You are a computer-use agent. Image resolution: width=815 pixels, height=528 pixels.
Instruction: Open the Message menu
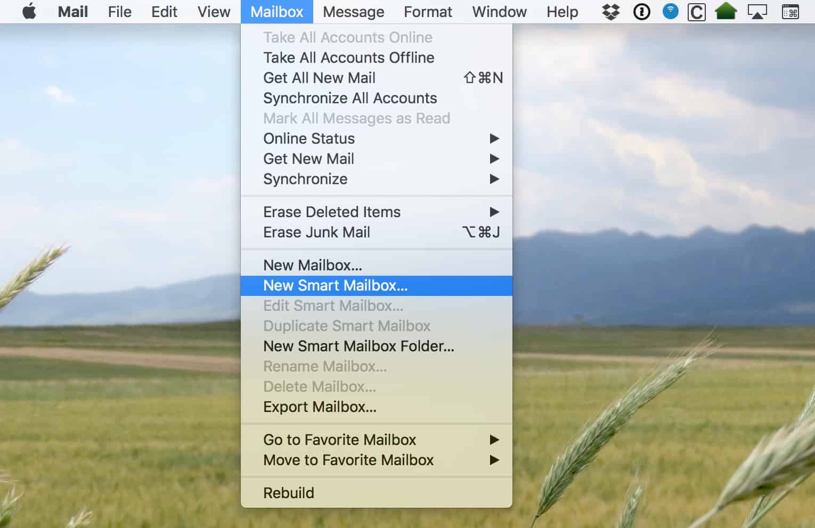point(354,12)
